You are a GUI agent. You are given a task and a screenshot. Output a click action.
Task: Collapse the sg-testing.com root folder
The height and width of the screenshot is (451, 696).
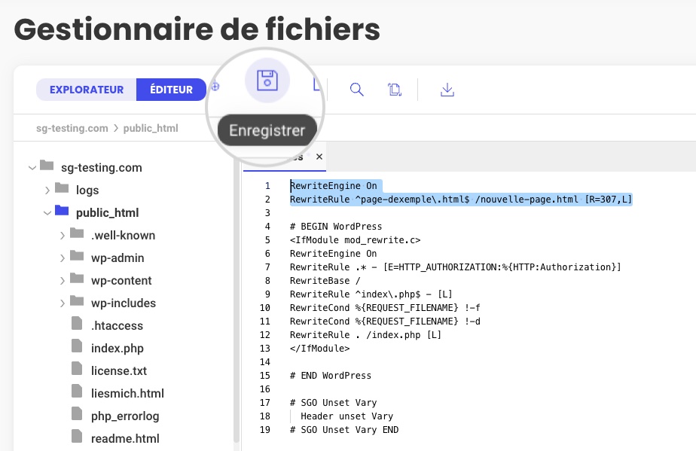[x=32, y=168]
